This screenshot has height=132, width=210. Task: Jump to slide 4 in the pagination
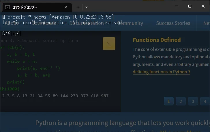click(x=205, y=101)
